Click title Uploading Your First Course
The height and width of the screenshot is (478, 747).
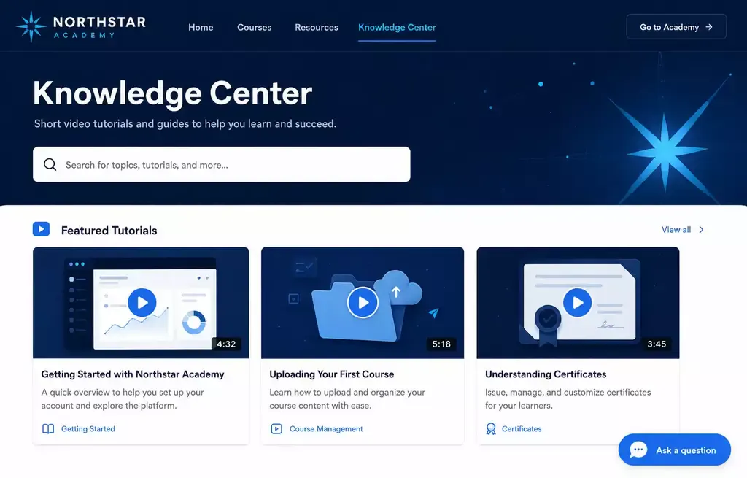(332, 374)
